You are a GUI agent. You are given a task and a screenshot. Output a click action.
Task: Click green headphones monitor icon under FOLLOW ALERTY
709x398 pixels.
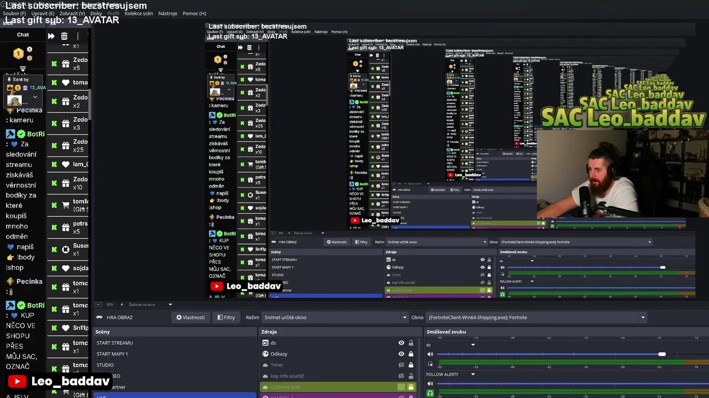pyautogui.click(x=430, y=393)
